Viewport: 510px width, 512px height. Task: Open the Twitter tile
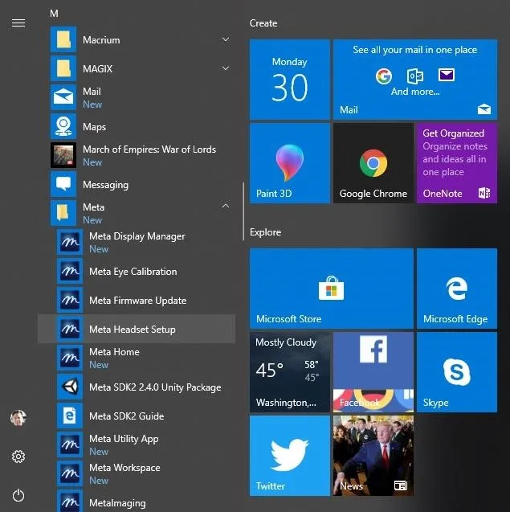(x=290, y=456)
